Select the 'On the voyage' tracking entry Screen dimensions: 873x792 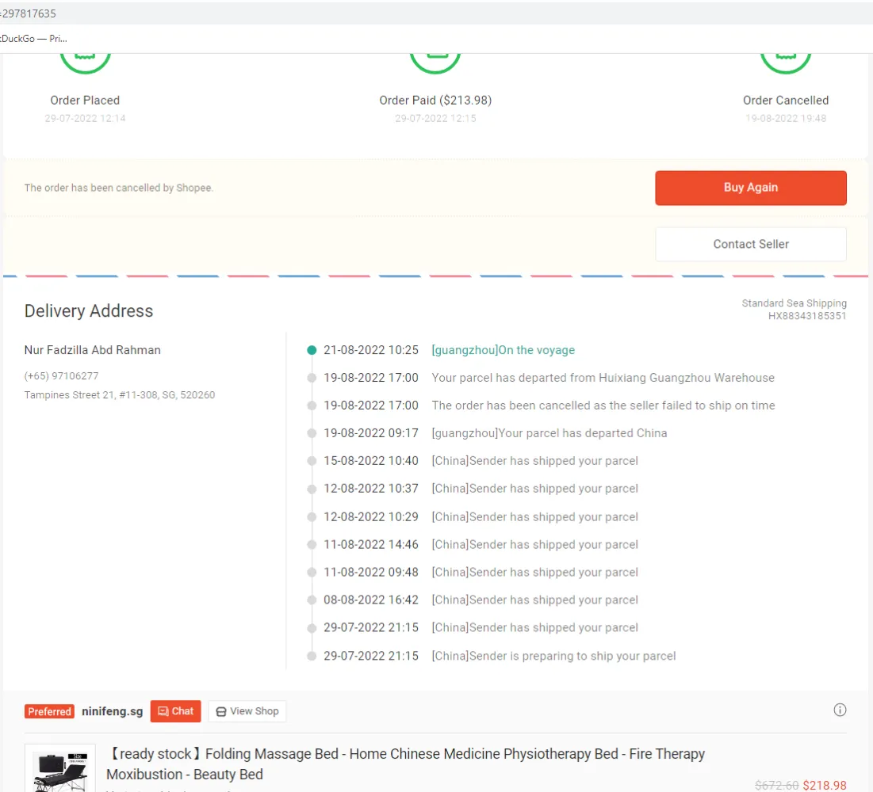503,350
